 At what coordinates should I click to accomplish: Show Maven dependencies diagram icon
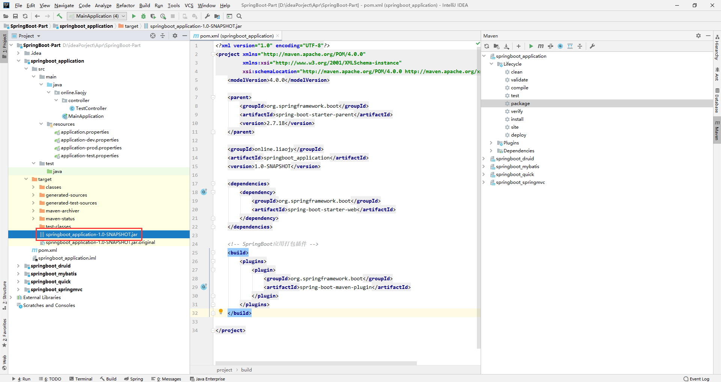(x=570, y=46)
